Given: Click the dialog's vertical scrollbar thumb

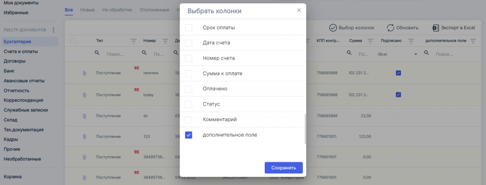Looking at the screenshot, I should point(305,129).
